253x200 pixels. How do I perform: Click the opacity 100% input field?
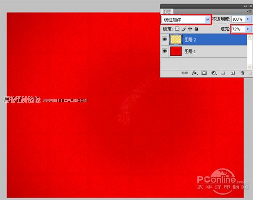click(238, 19)
